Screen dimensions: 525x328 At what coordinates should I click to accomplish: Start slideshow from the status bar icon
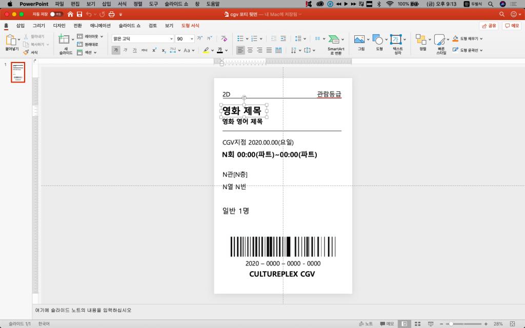tap(431, 324)
